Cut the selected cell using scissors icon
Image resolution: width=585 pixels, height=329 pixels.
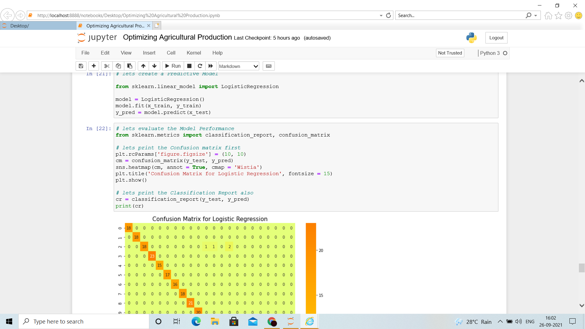coord(107,66)
